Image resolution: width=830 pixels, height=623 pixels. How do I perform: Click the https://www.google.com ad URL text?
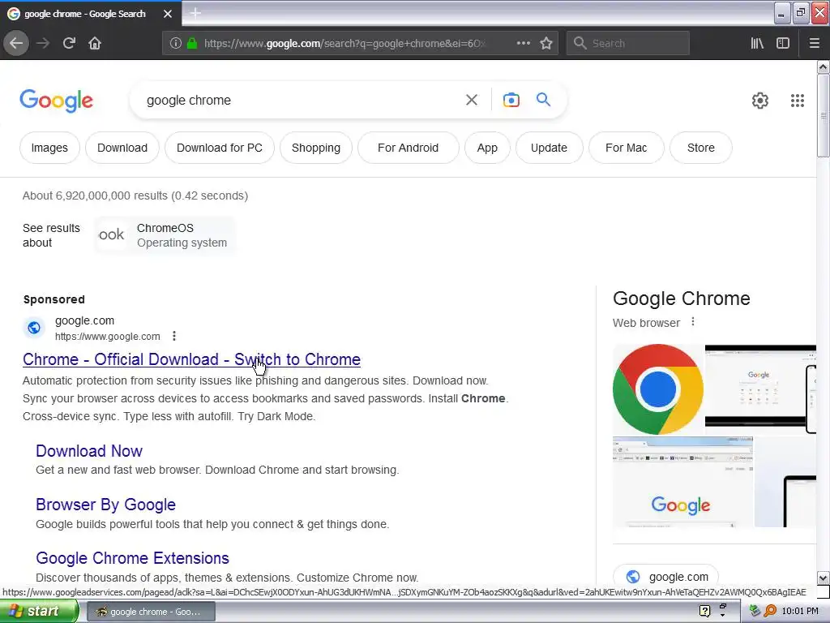tap(108, 337)
